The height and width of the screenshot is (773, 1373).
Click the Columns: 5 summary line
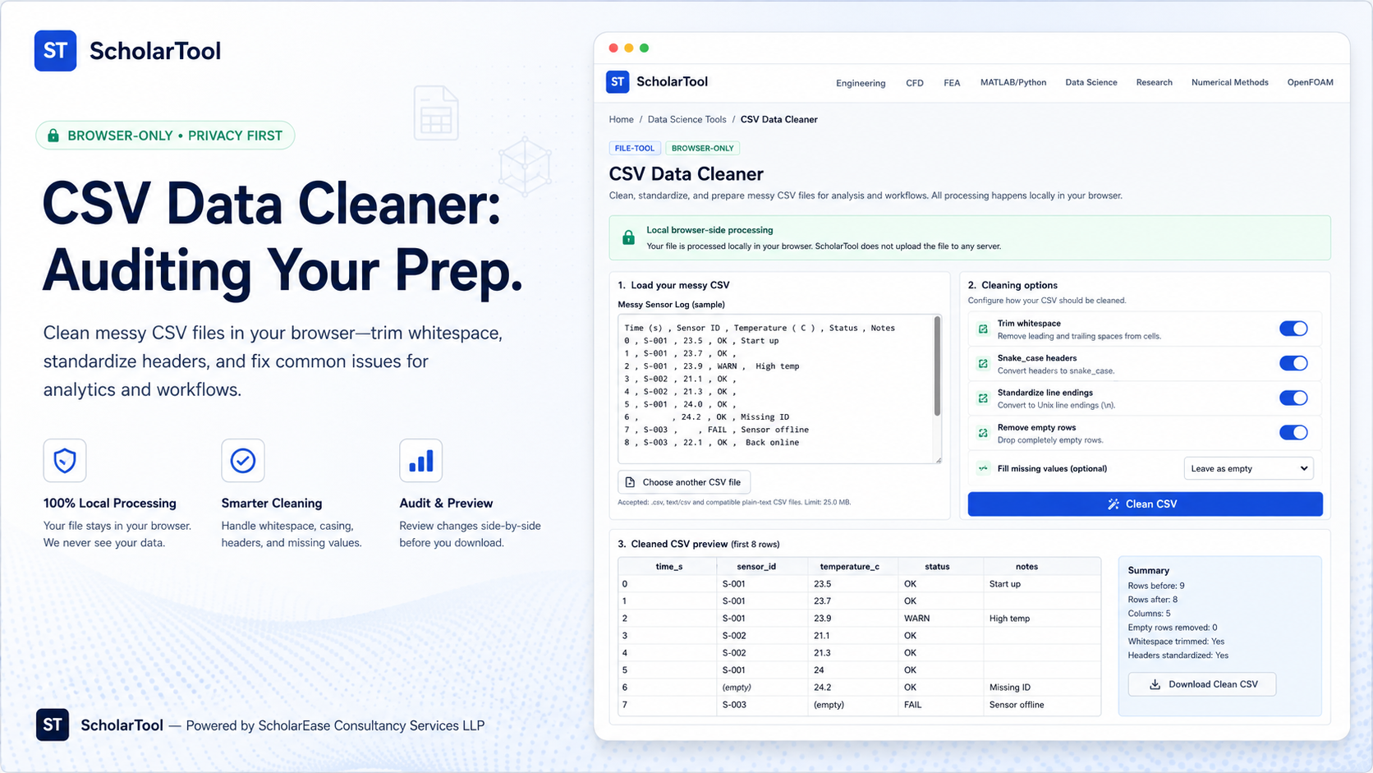click(x=1150, y=614)
